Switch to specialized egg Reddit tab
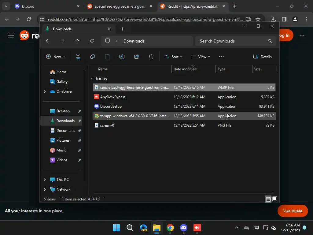 coord(120,6)
